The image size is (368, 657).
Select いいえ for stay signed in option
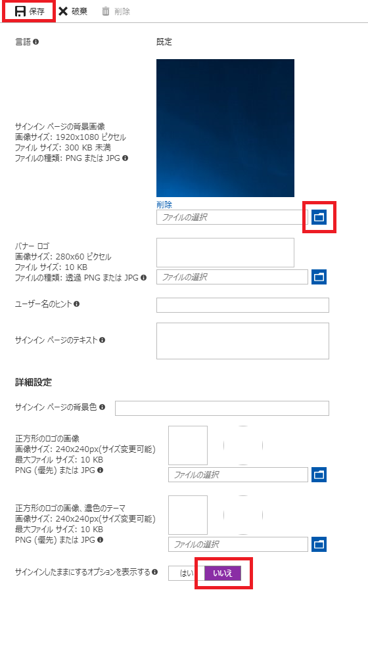[223, 573]
